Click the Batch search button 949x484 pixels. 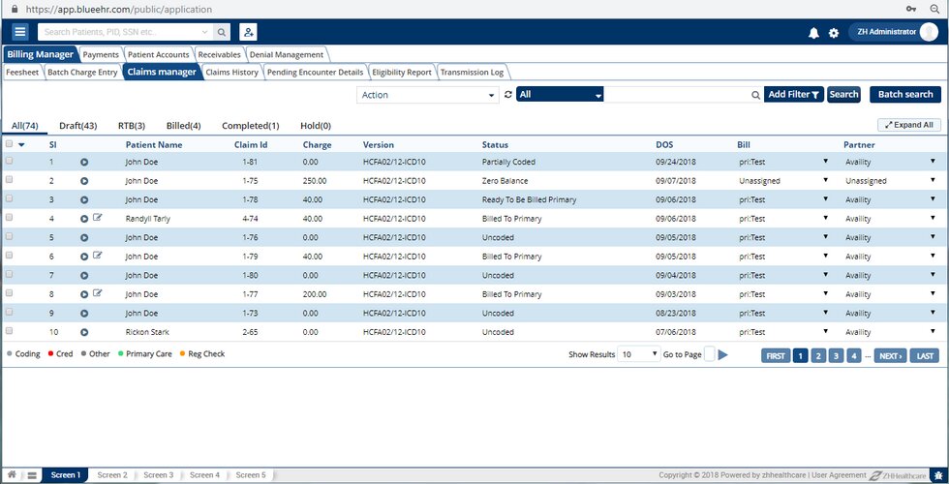pos(905,95)
